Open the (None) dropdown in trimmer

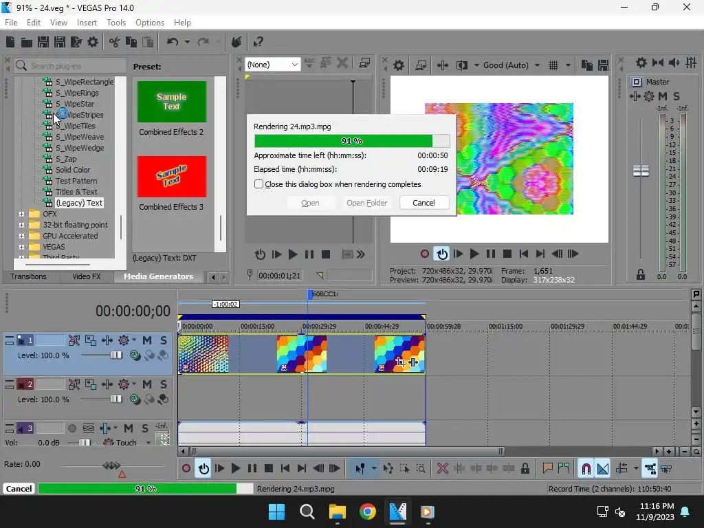[x=272, y=65]
